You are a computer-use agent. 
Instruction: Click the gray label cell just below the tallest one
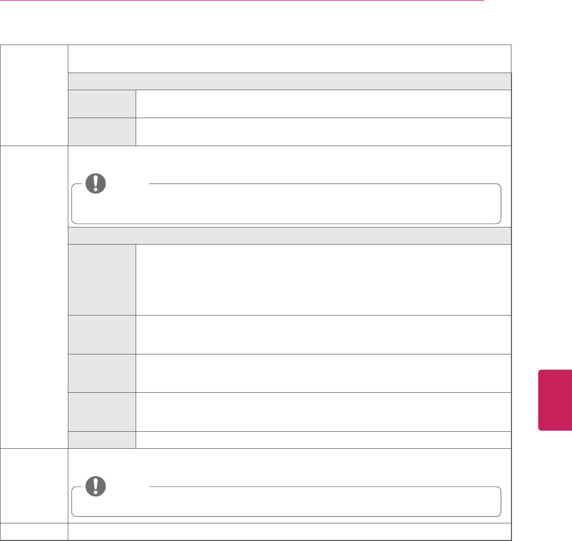pos(102,335)
